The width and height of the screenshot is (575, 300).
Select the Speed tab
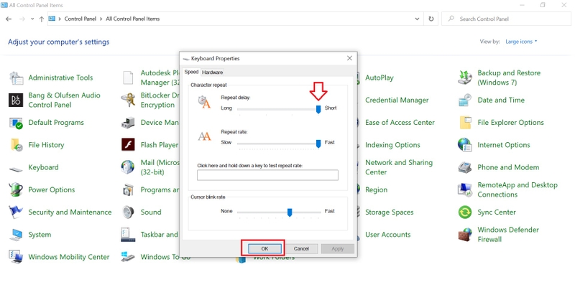coord(191,72)
